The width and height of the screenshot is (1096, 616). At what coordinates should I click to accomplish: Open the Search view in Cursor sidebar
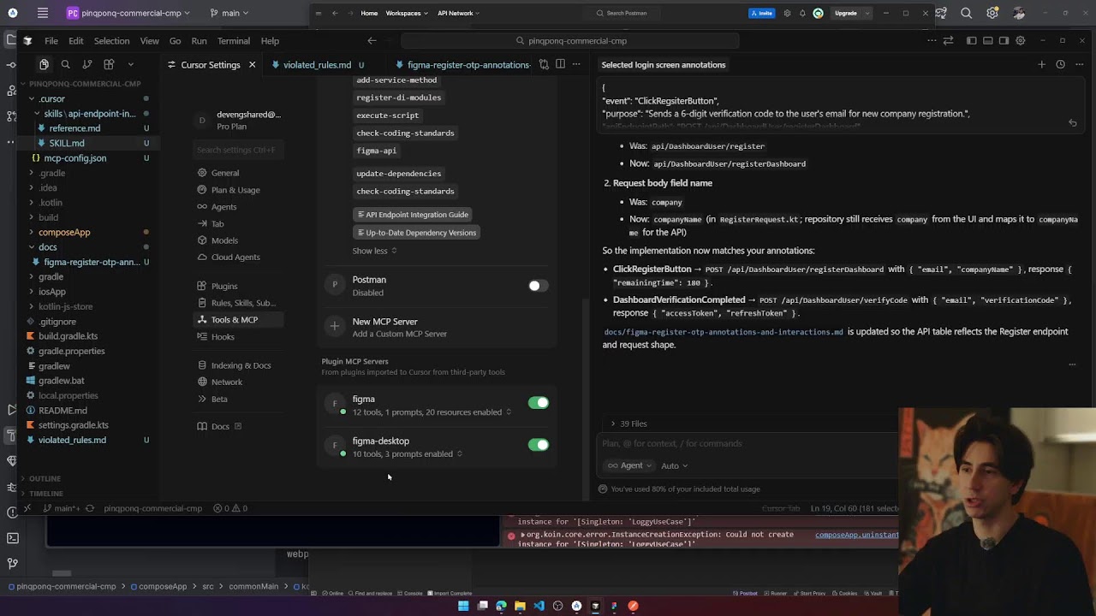coord(65,64)
